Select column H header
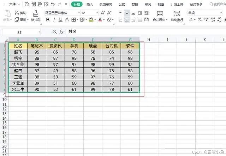 [149, 40]
